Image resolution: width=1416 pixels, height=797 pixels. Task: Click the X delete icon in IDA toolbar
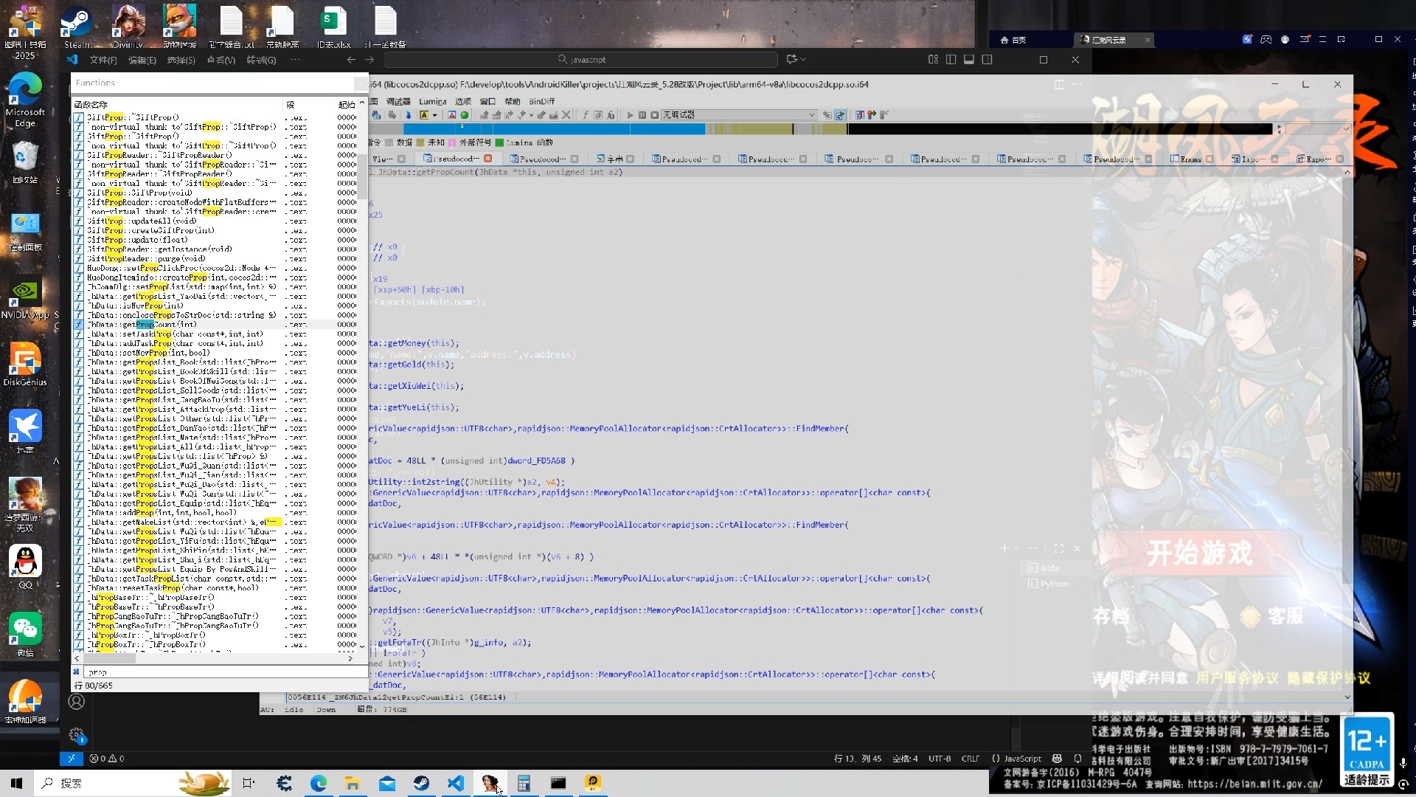(566, 115)
